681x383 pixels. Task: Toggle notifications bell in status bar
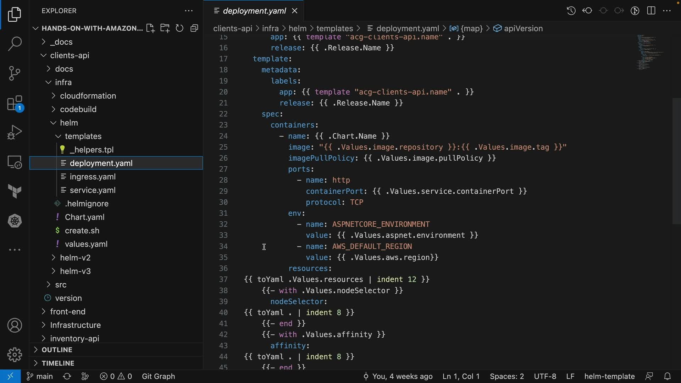667,376
